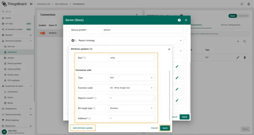Close the Server (Slave) dialog
The width and height of the screenshot is (254, 135).
tap(186, 20)
